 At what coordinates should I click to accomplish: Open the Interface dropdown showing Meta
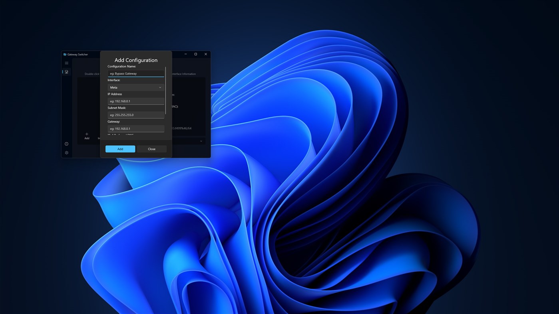click(136, 87)
